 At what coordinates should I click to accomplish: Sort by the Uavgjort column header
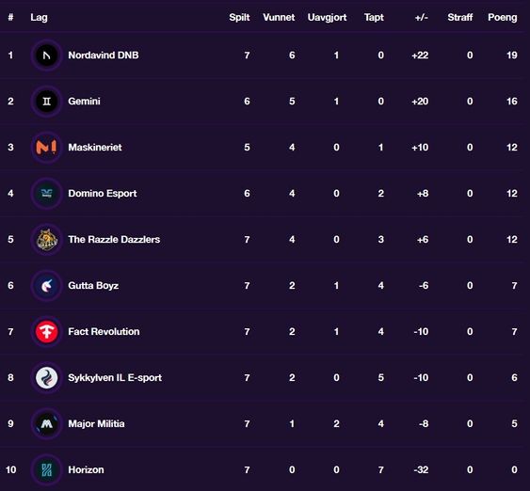[327, 18]
